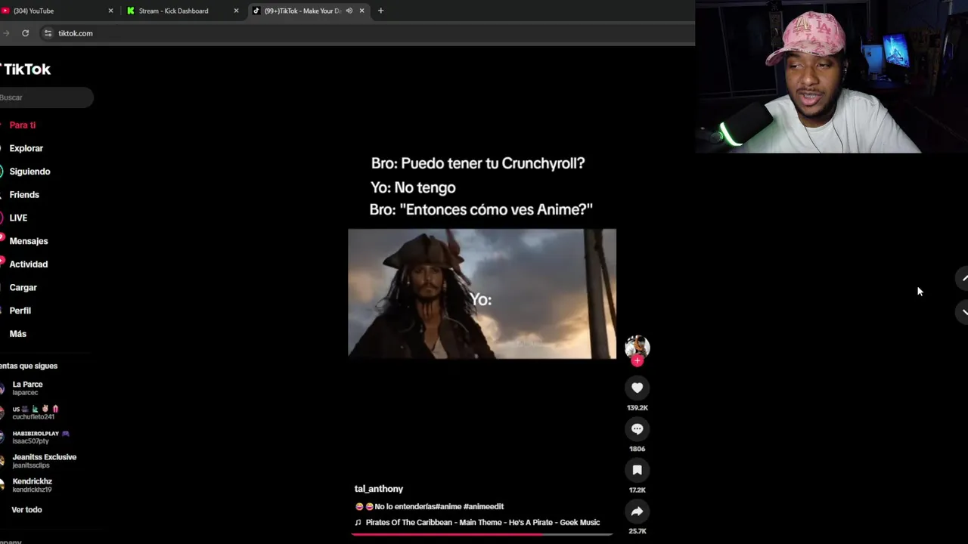The image size is (968, 544).
Task: Open Mensajes inbox
Action: (29, 241)
